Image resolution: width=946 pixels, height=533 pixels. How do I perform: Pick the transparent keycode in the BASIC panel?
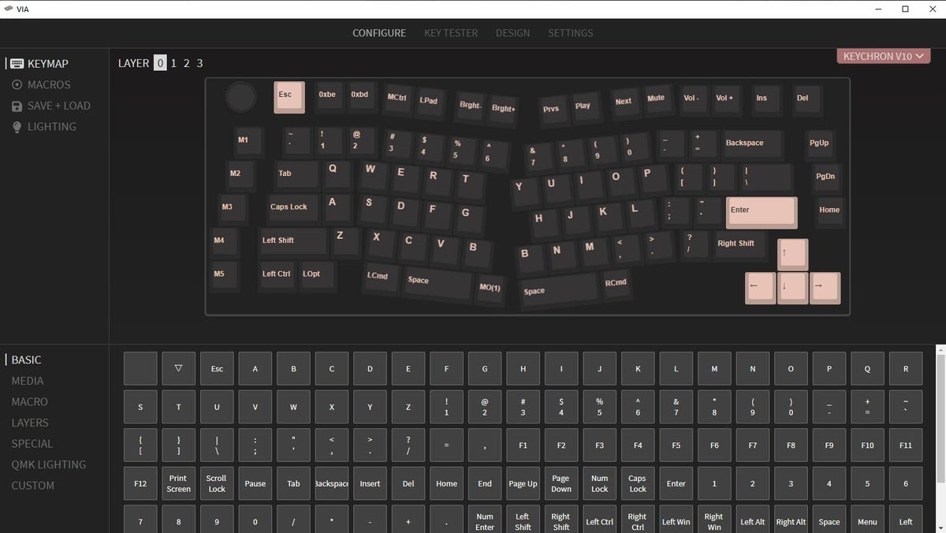178,368
